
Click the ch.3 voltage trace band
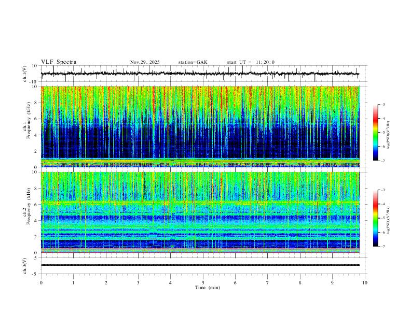(200, 265)
